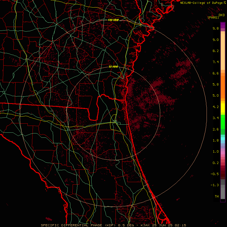Image resolution: width=227 pixels, height=227 pixels.
Task: Click the 0.2 colorbar scale value
Action: tap(216, 163)
